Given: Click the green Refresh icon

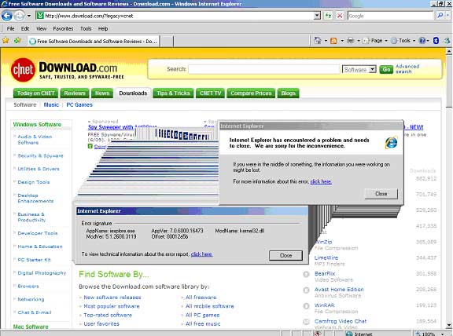Looking at the screenshot, I should (328, 16).
